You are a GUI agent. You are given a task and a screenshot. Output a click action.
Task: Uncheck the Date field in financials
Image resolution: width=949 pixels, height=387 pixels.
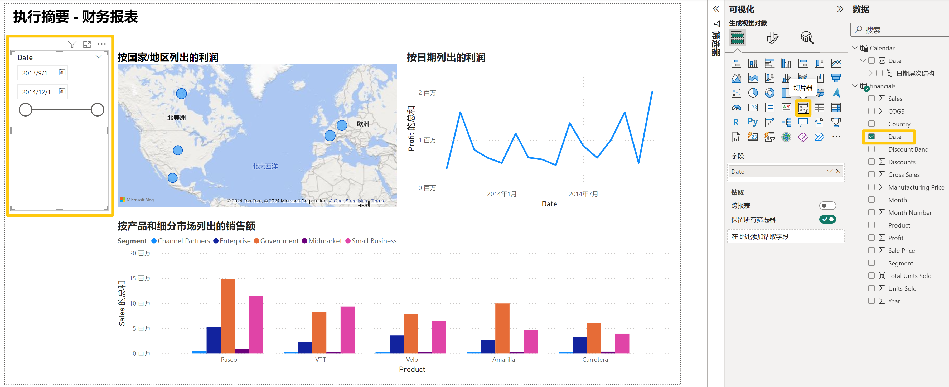coord(871,136)
